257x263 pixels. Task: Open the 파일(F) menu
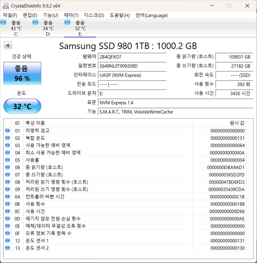click(10, 15)
